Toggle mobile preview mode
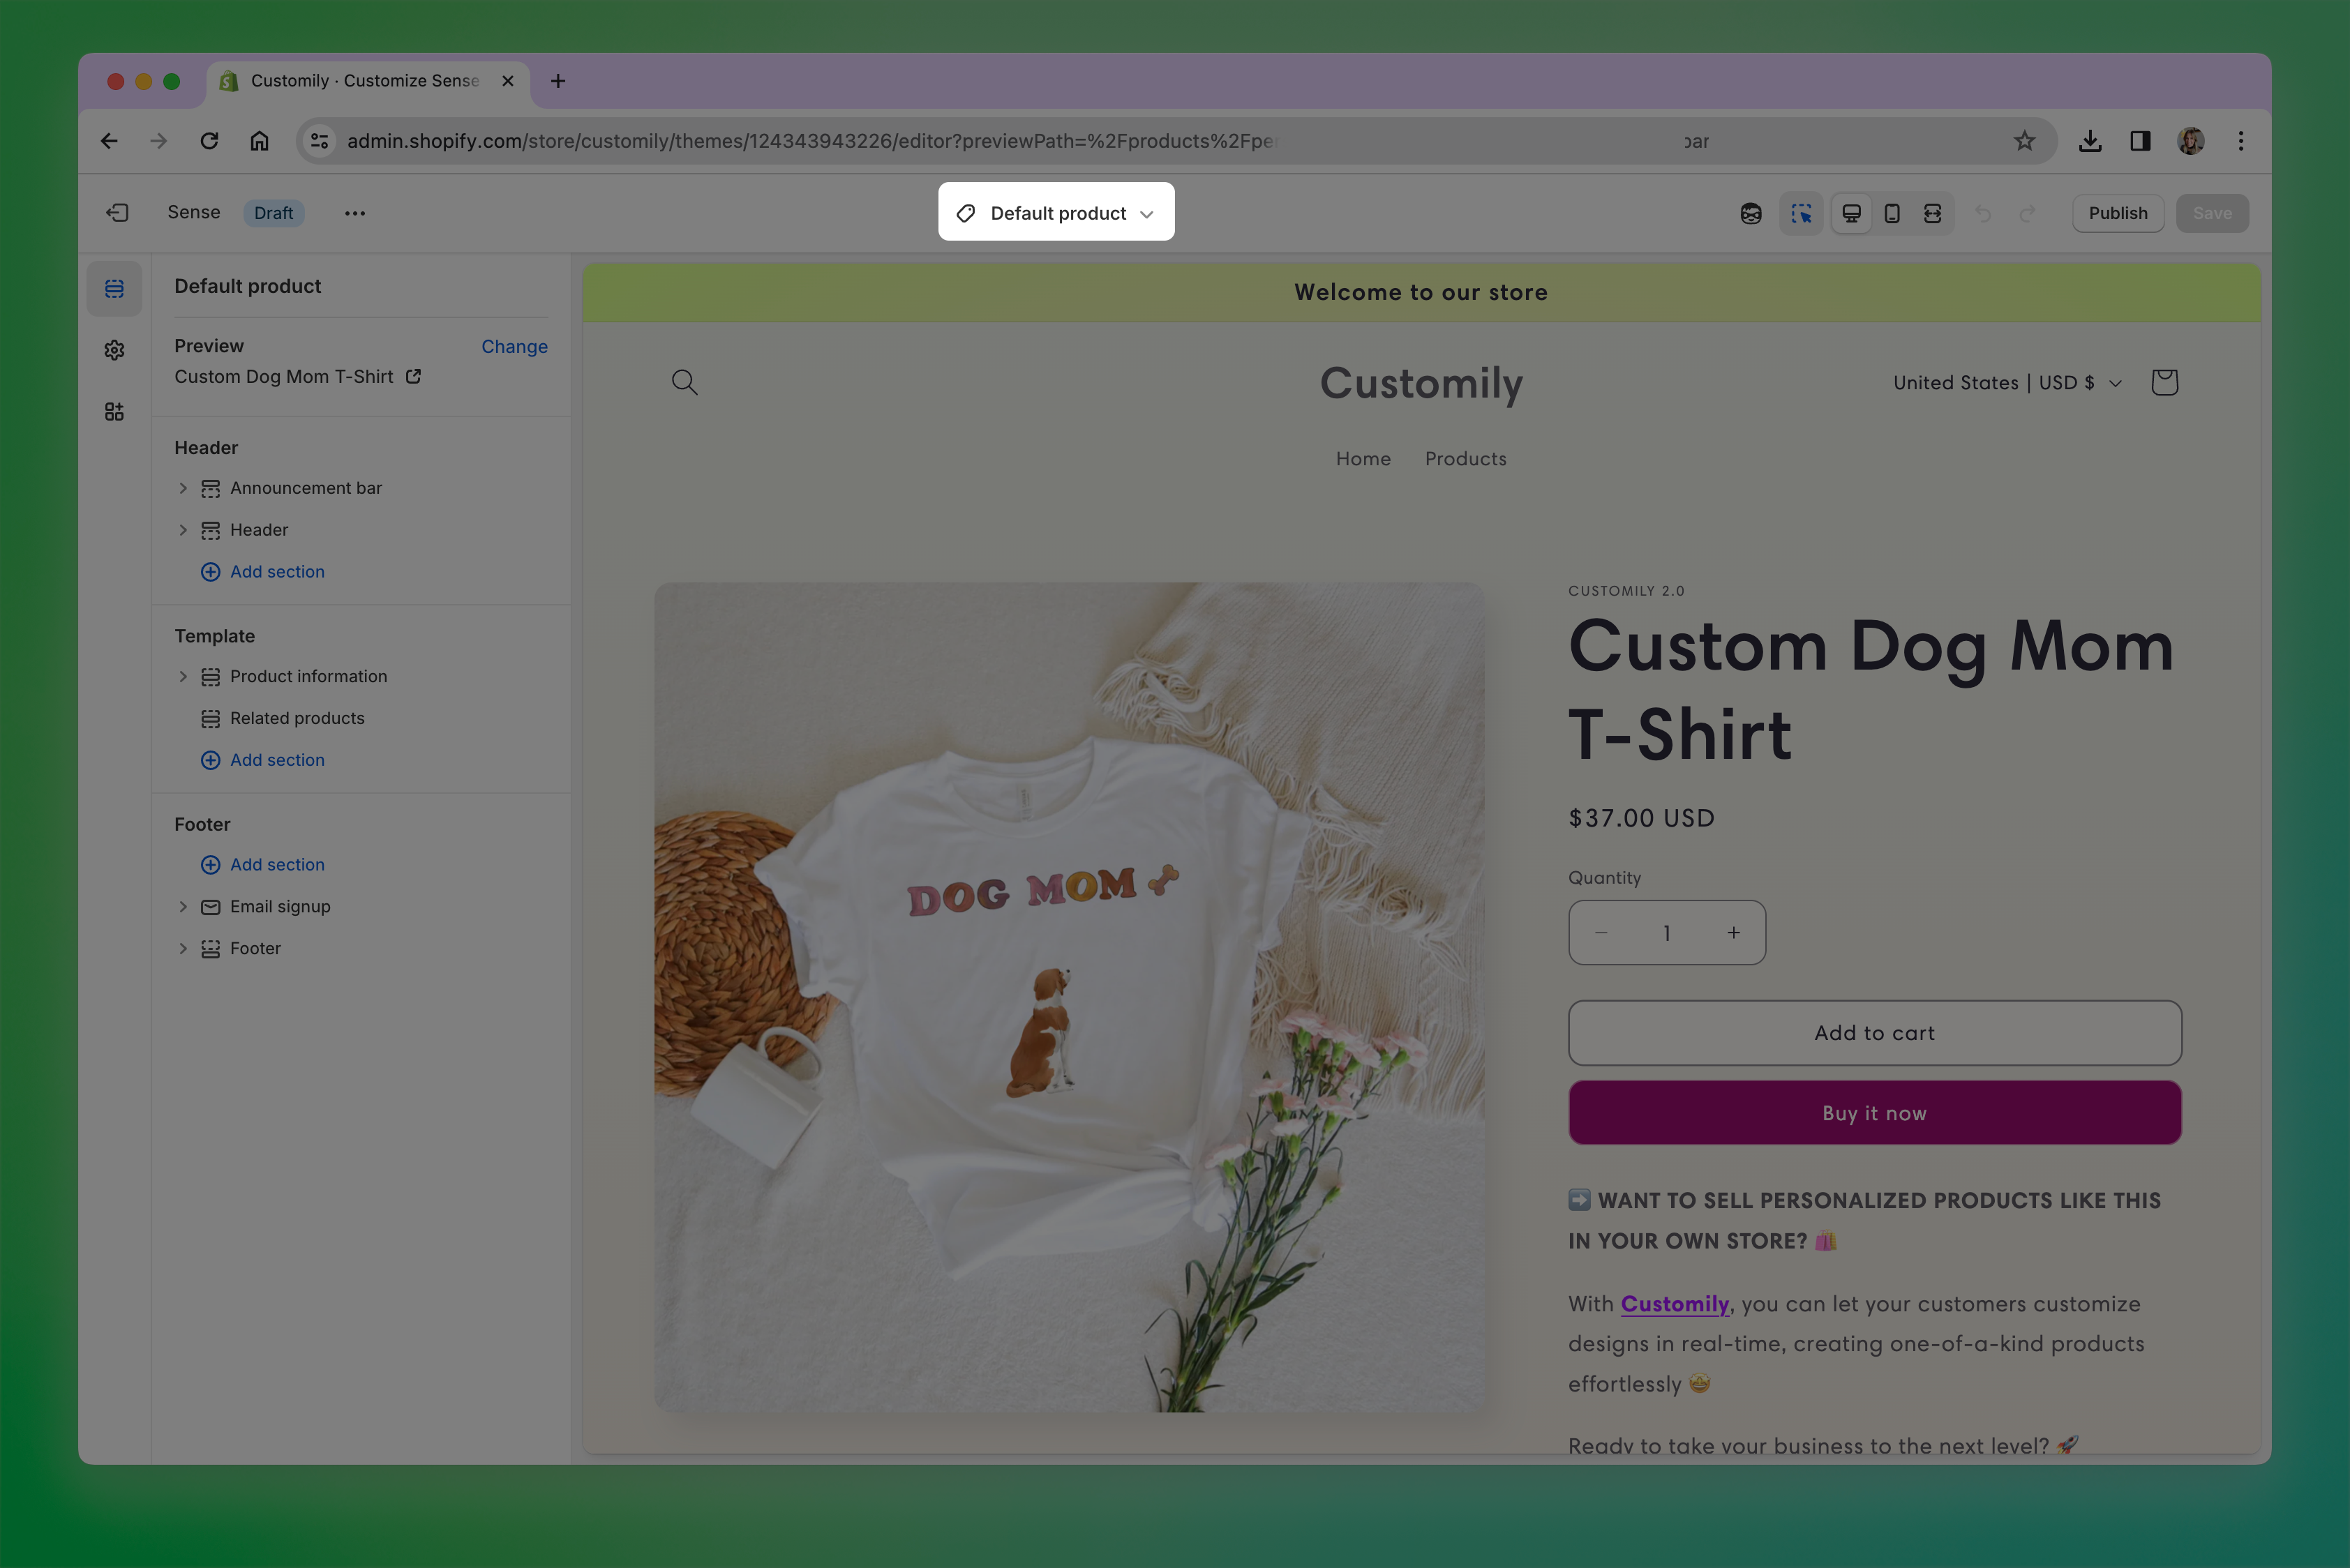This screenshot has width=2350, height=1568. [1892, 212]
